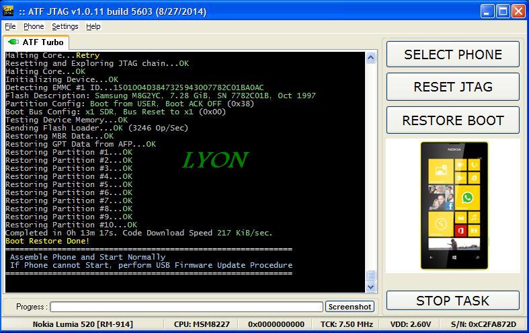
Task: Click the 'Partition Config: Boot from USER' line
Action: pos(130,104)
